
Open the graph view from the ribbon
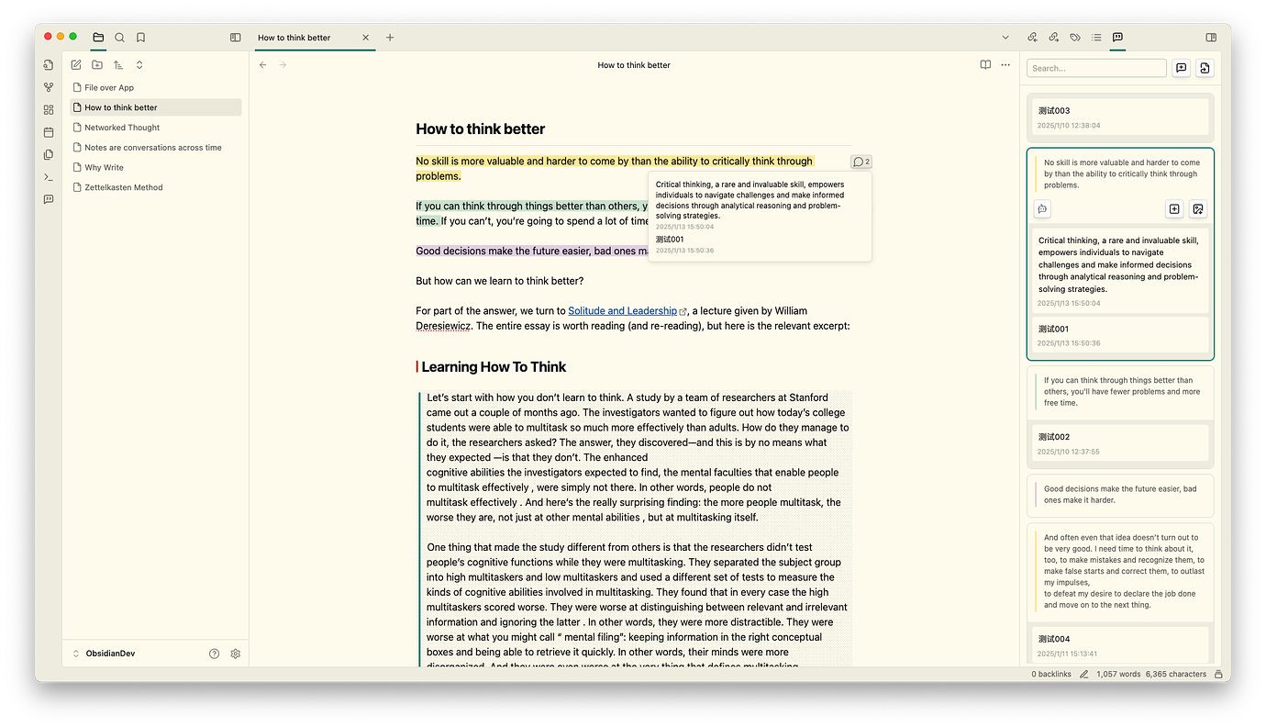pyautogui.click(x=49, y=87)
